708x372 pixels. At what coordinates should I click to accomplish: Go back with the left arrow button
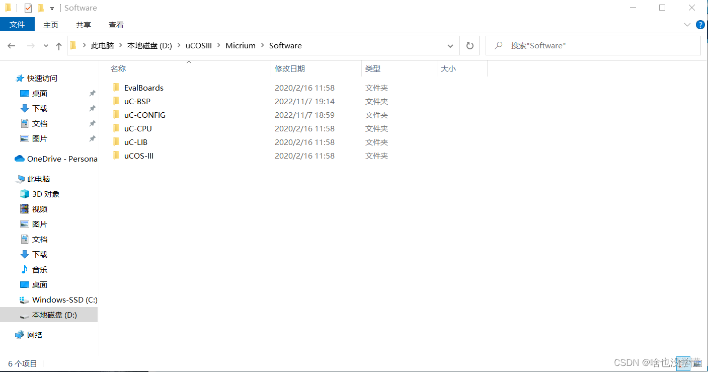coord(12,46)
